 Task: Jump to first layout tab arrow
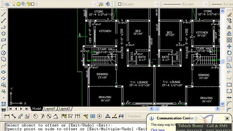pos(10,109)
